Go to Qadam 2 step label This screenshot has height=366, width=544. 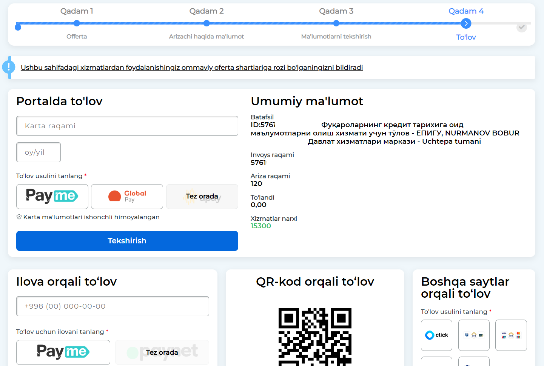(x=207, y=11)
